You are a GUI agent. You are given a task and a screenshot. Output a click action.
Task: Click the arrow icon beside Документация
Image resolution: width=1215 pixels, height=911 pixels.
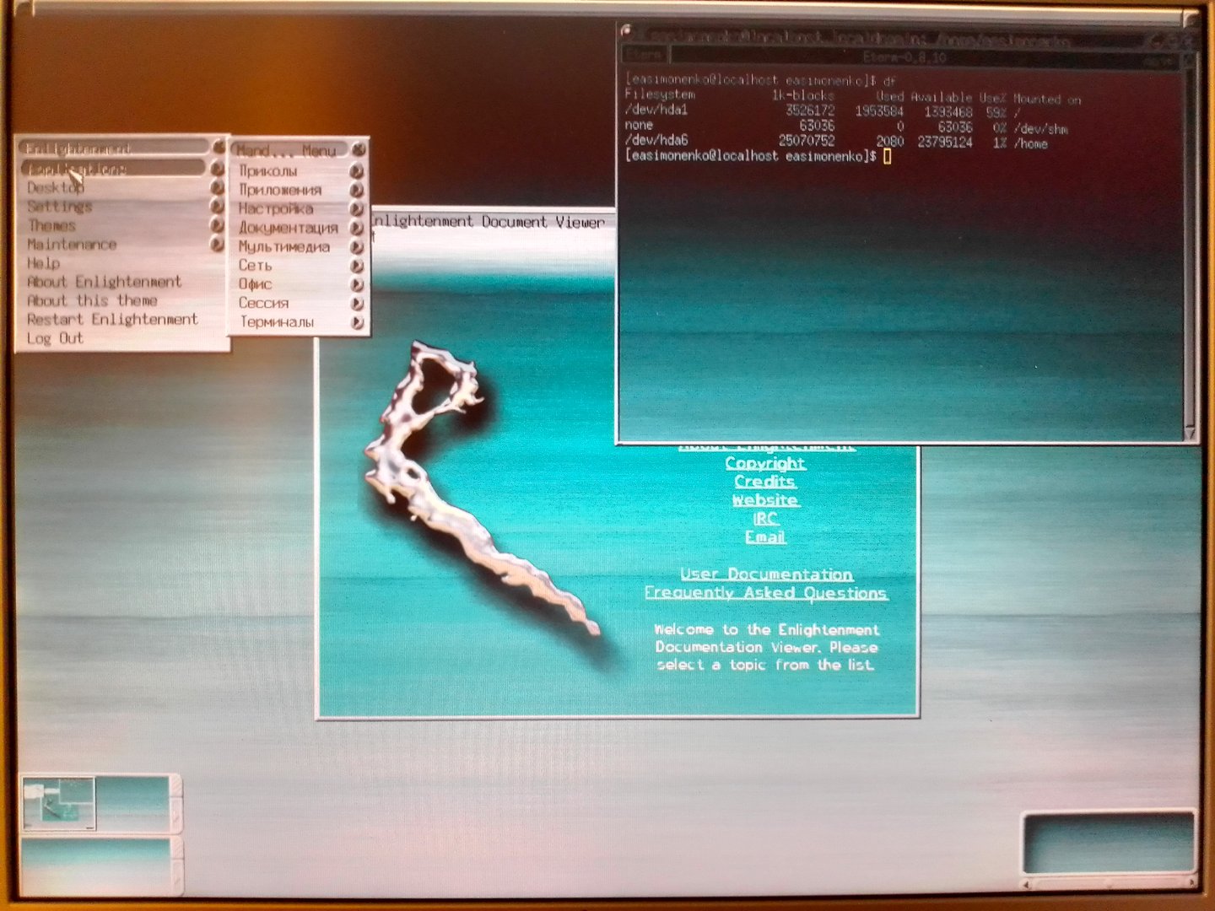pyautogui.click(x=358, y=228)
